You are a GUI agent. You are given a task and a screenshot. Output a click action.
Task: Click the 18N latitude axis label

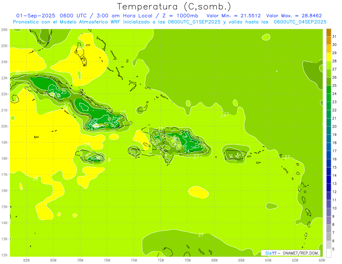(x=4, y=158)
